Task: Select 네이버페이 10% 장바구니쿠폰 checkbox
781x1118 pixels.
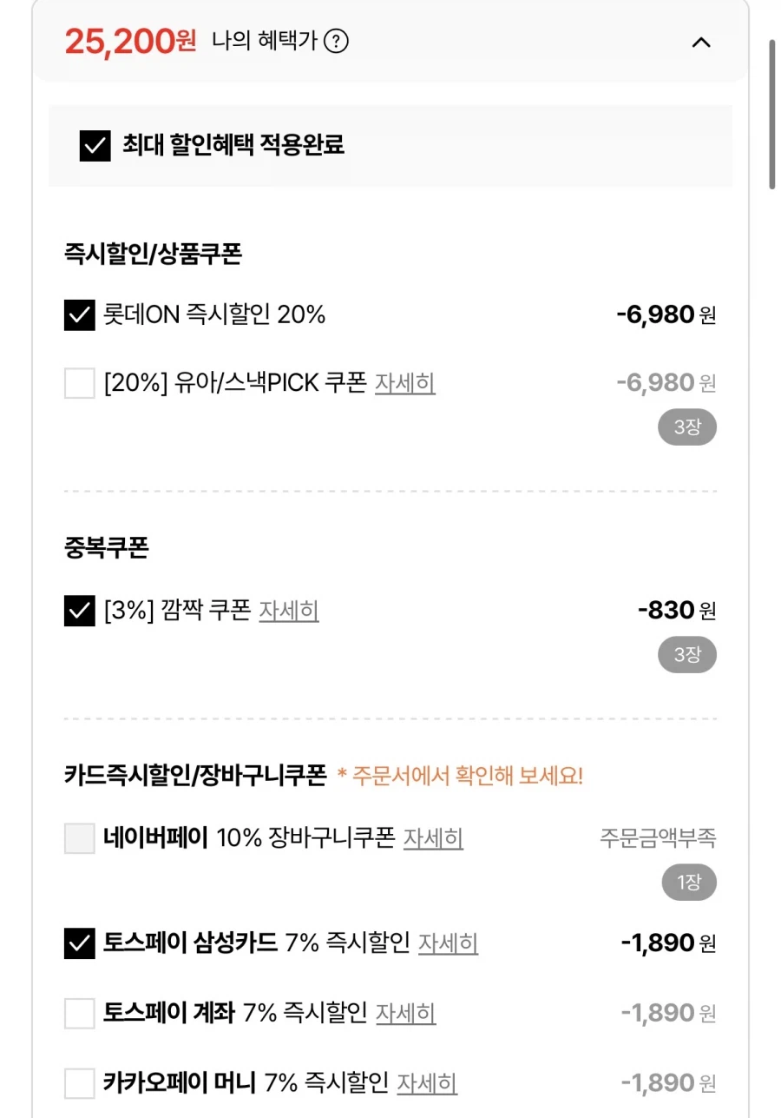Action: click(x=80, y=838)
